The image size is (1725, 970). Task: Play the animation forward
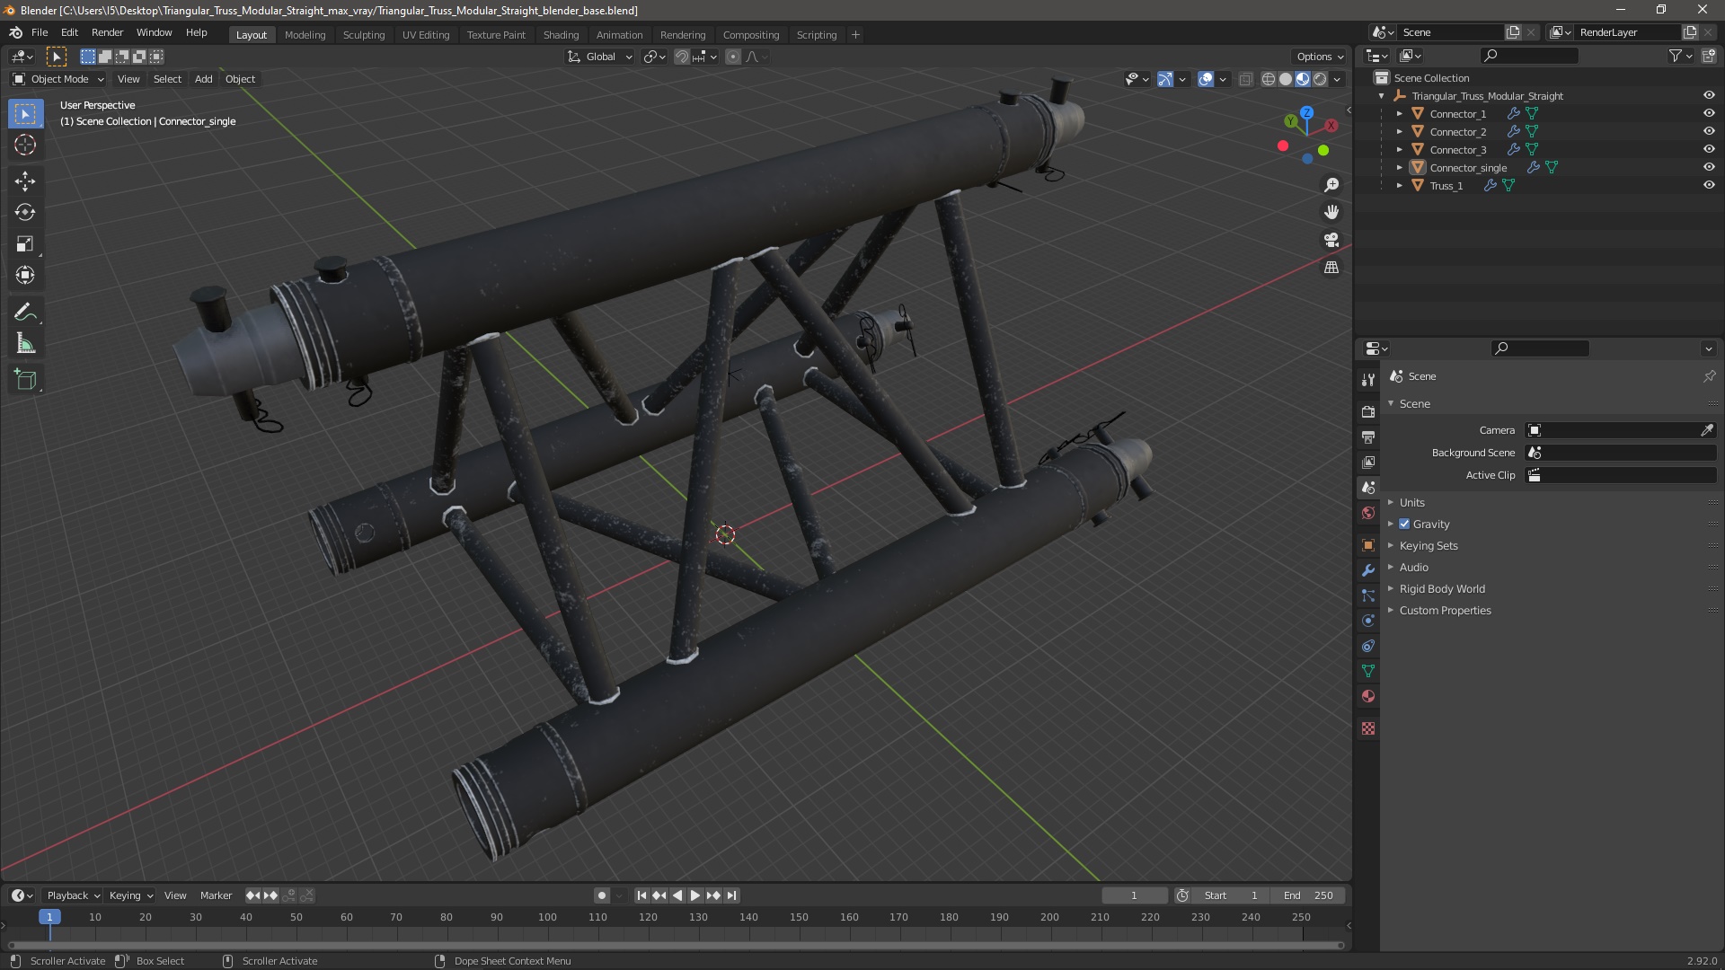click(x=695, y=895)
